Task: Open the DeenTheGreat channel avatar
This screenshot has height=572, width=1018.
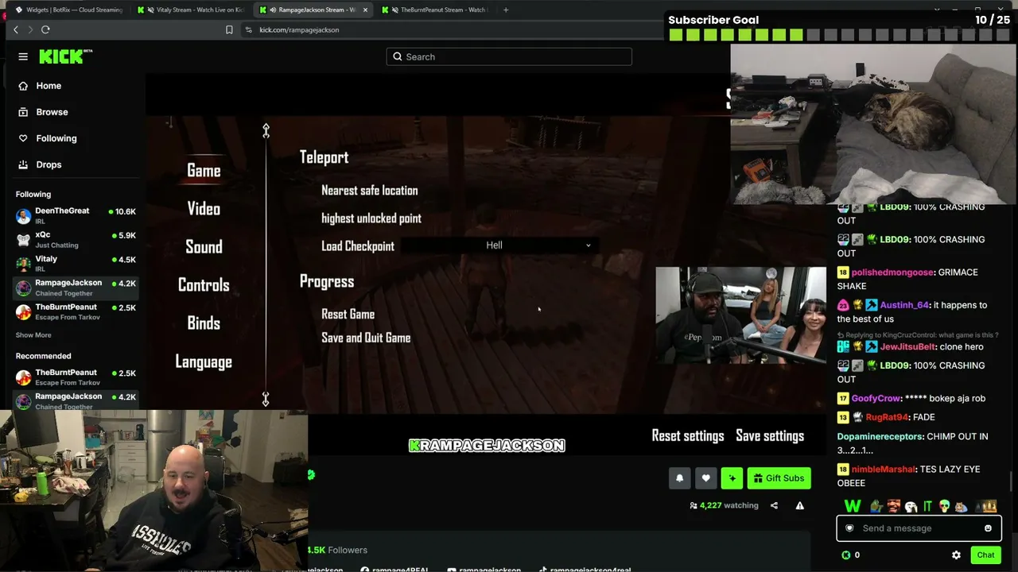Action: click(23, 216)
